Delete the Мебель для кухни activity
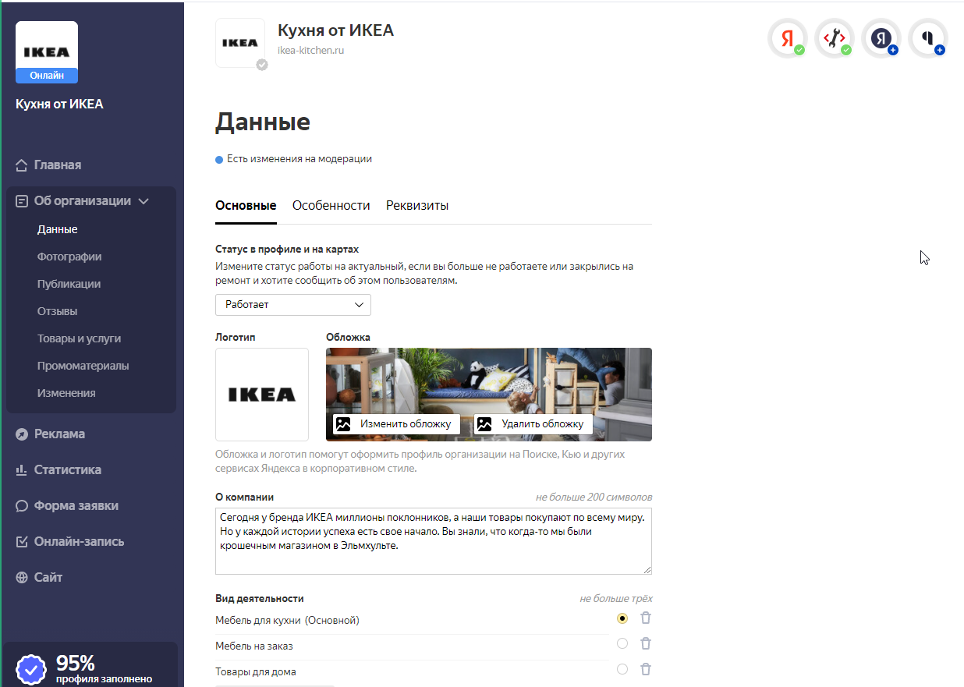This screenshot has width=964, height=687. tap(646, 618)
